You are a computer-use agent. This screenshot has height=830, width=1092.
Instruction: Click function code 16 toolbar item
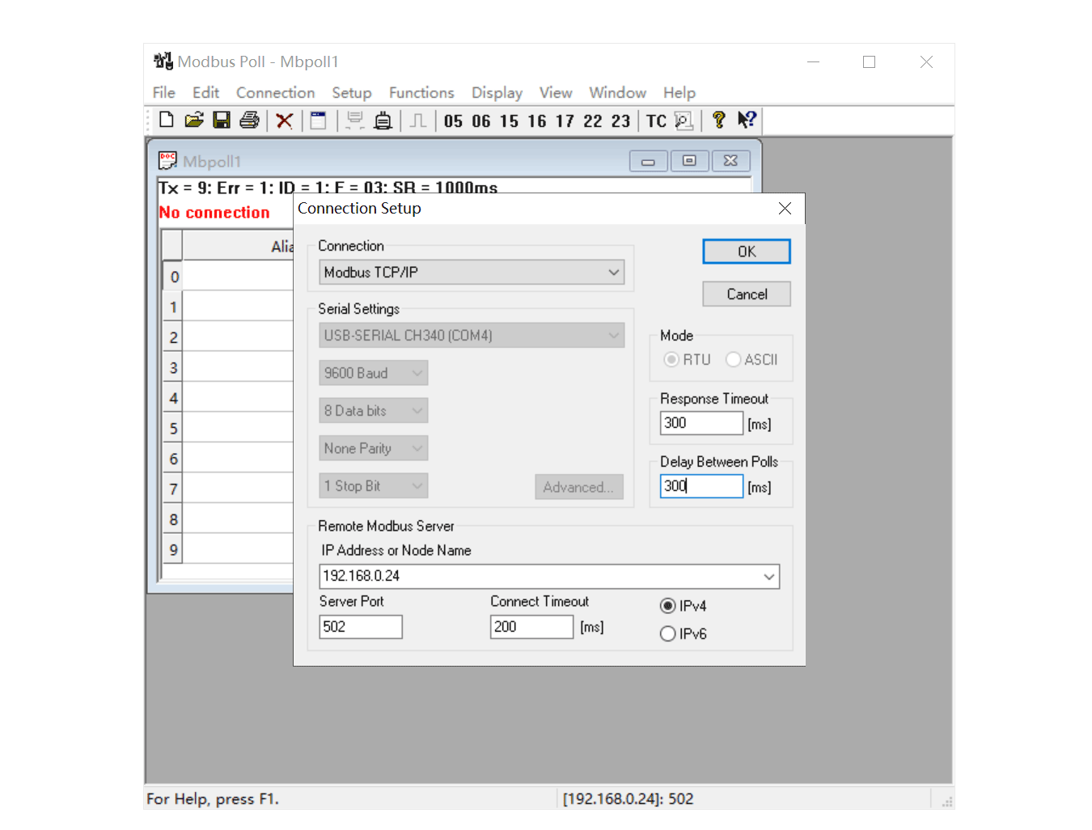point(536,120)
